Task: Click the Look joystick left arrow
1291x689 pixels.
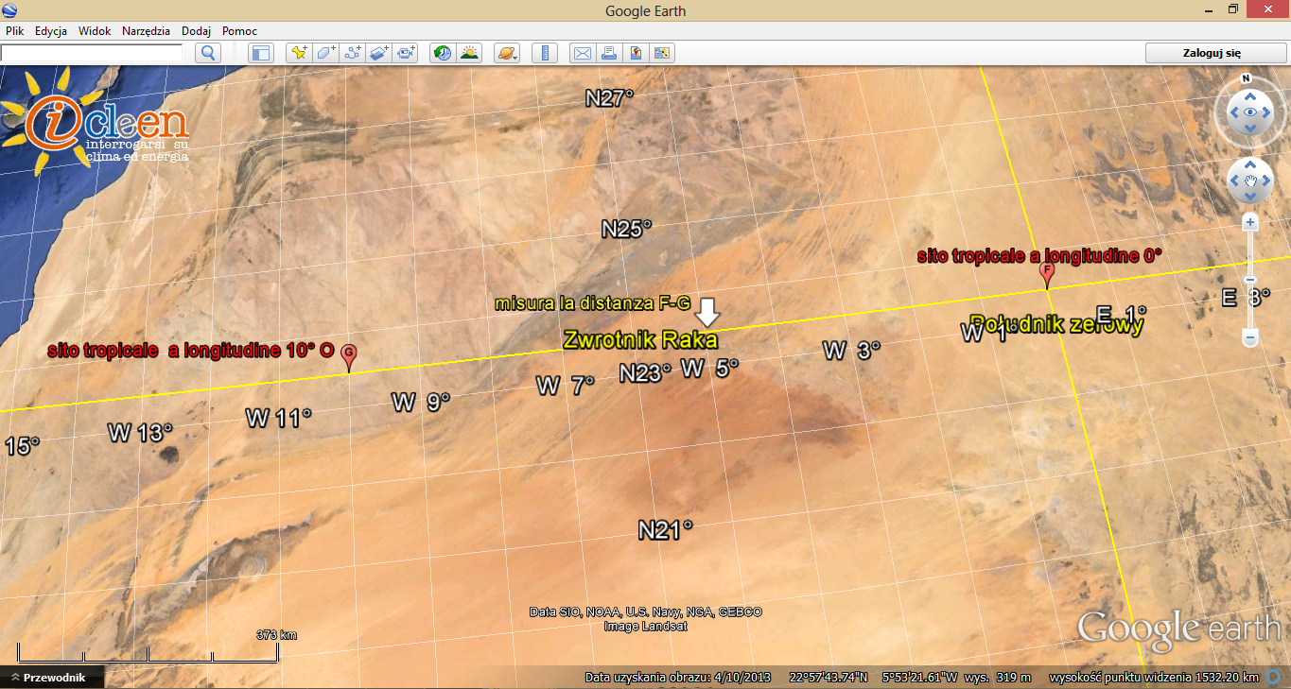Action: tap(1233, 113)
